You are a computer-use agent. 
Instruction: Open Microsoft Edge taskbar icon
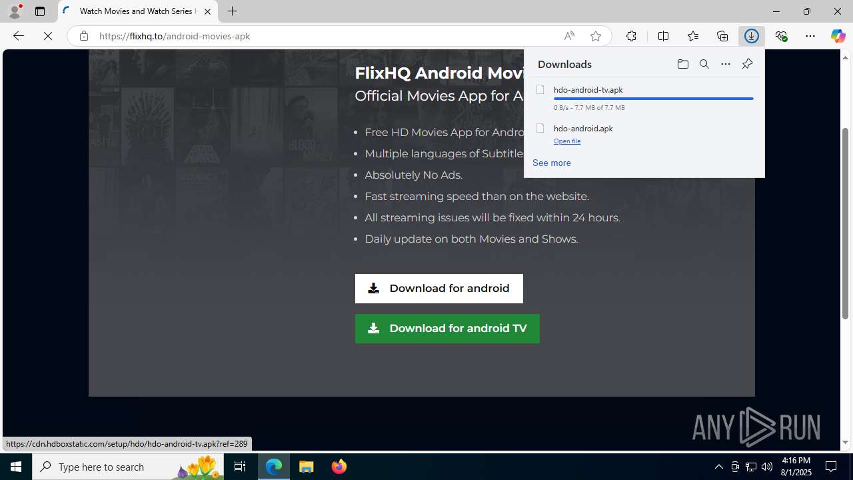click(274, 467)
